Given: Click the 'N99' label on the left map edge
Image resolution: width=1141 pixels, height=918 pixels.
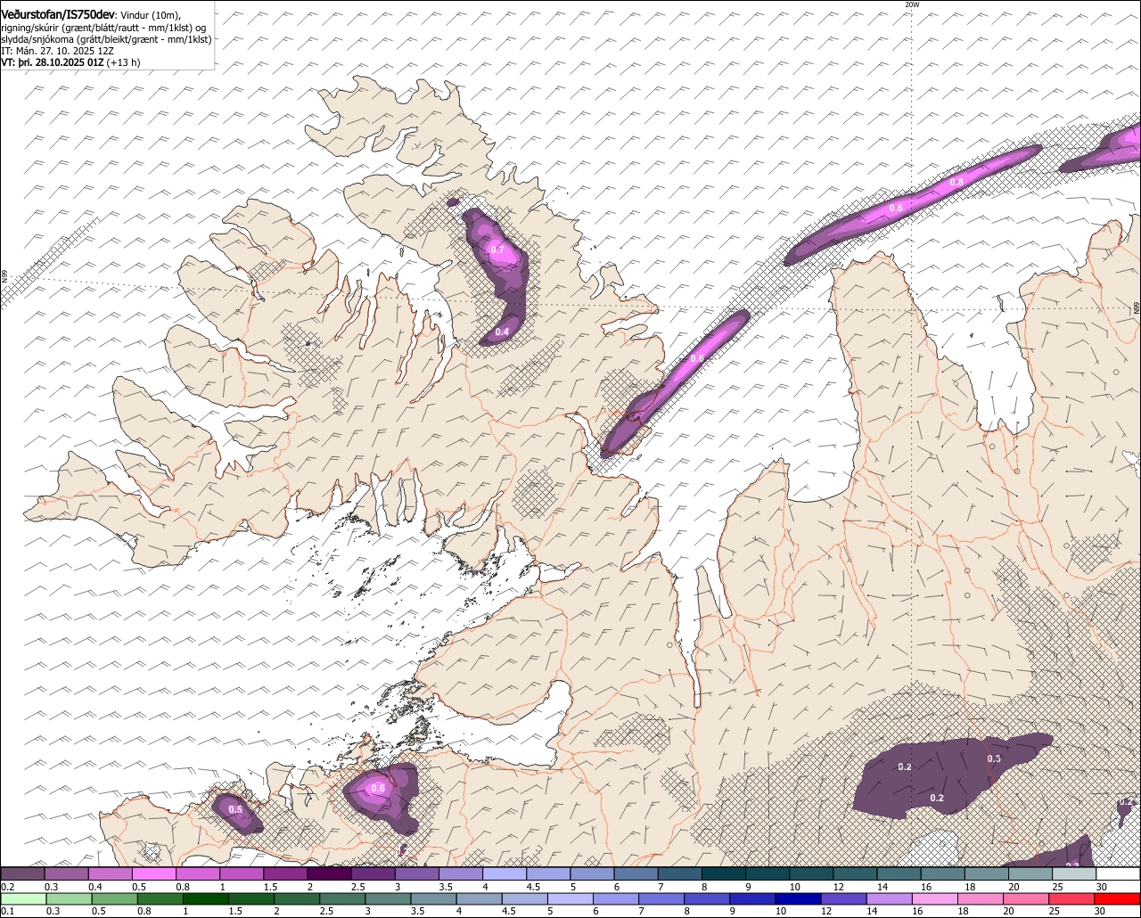Looking at the screenshot, I should click(4, 278).
